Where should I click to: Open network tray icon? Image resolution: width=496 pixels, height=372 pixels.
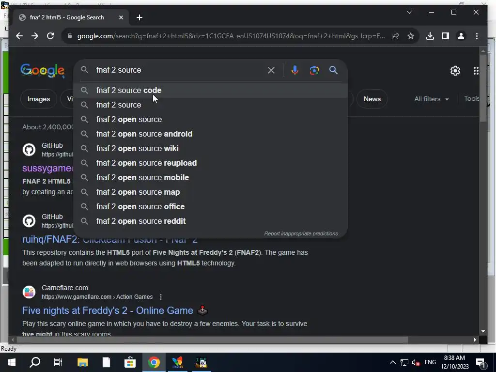click(x=404, y=362)
